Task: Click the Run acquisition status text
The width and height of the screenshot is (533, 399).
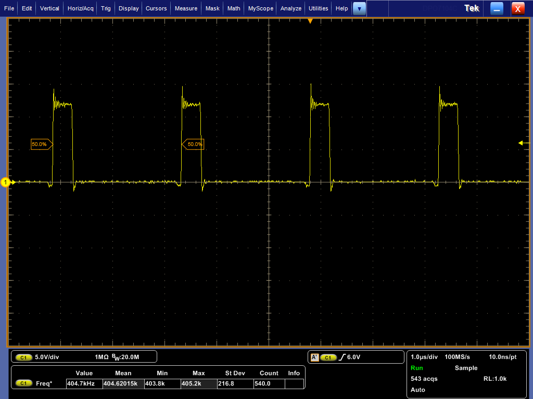Action: point(417,368)
